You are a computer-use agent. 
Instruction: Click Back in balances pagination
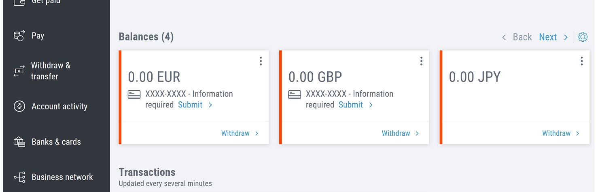coord(517,37)
